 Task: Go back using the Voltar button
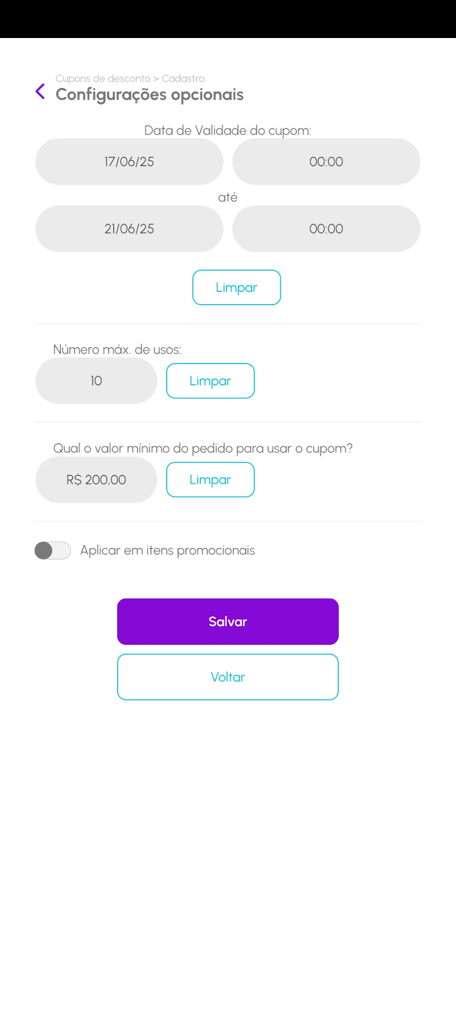[x=228, y=677]
